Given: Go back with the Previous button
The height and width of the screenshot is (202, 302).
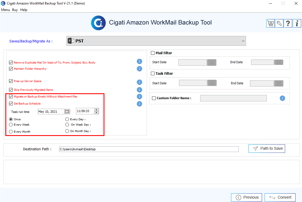Looking at the screenshot, I should point(247,198).
